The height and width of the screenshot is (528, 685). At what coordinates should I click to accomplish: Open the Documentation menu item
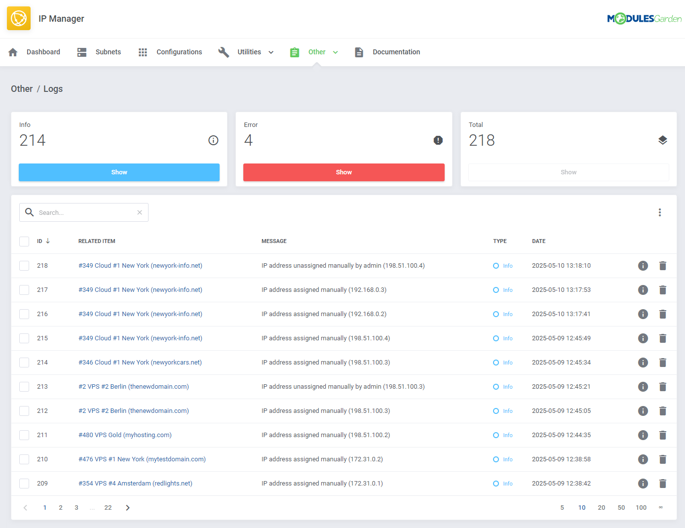[396, 52]
